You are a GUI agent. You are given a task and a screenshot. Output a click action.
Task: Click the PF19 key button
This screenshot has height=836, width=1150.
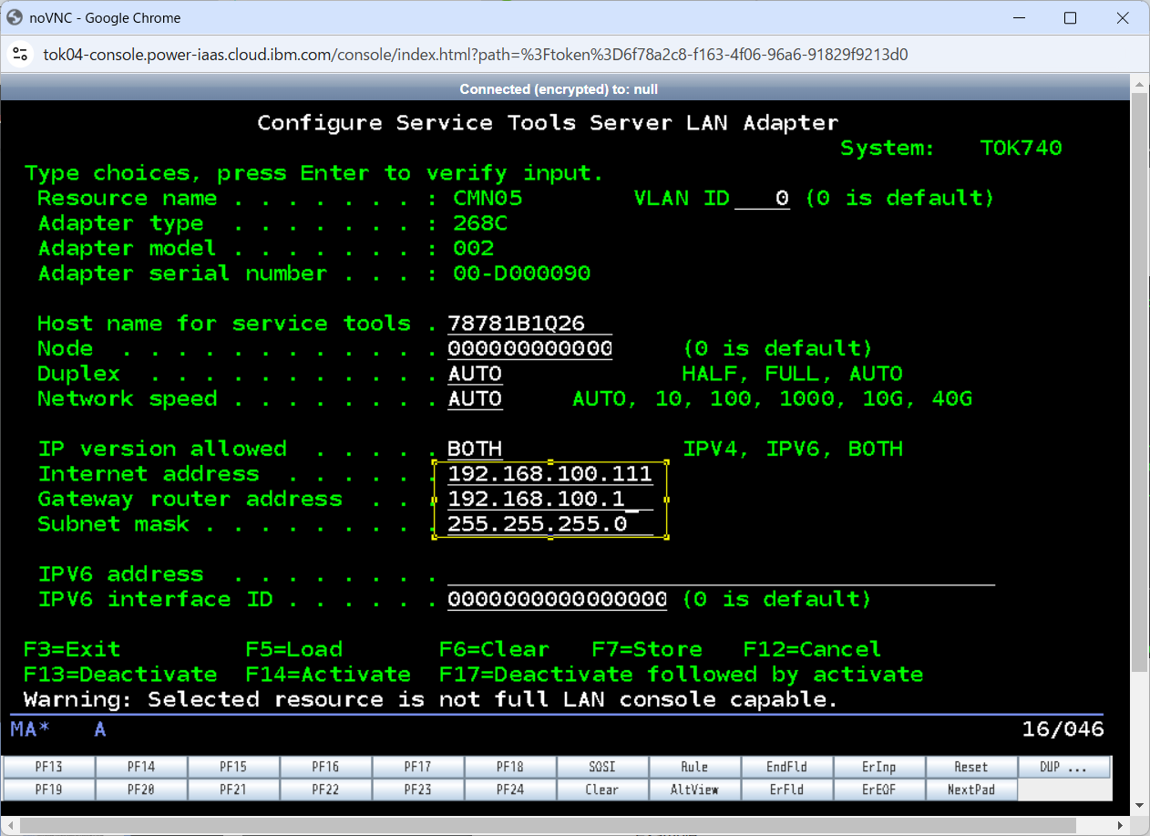[x=49, y=790]
